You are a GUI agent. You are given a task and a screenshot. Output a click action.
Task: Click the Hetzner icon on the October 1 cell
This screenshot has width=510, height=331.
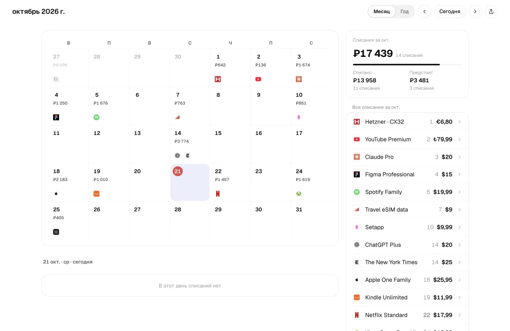point(218,79)
